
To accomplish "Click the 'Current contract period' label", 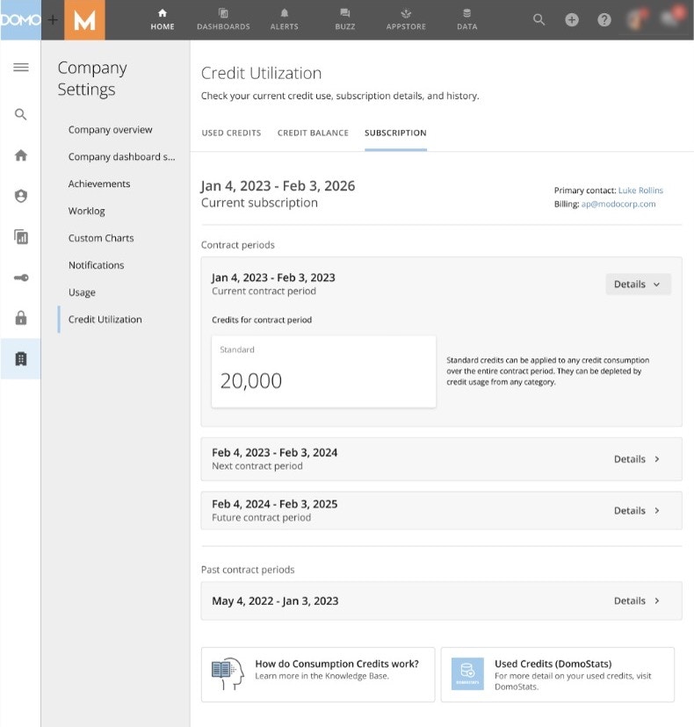I will (264, 292).
